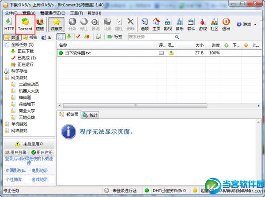Expand the 网络游戏 folder
Screen dimensions: 265x197
tap(19, 131)
